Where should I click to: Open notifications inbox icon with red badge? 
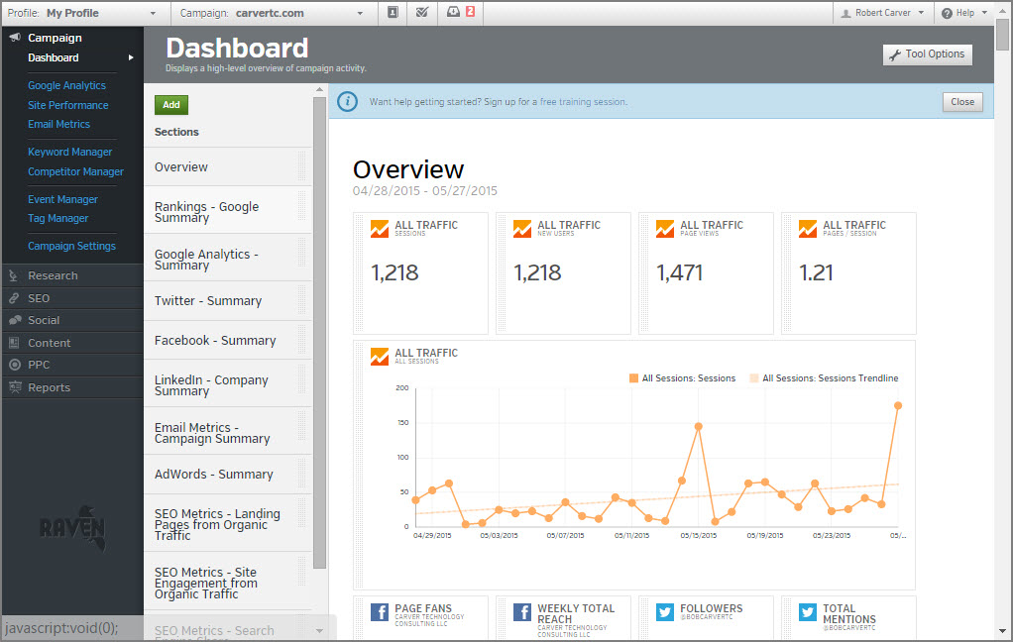(461, 12)
